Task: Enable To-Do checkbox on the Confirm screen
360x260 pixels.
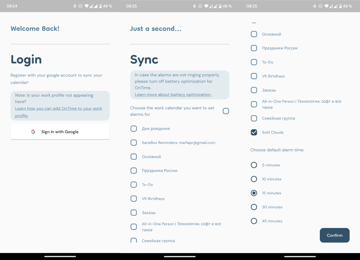Action: click(254, 62)
